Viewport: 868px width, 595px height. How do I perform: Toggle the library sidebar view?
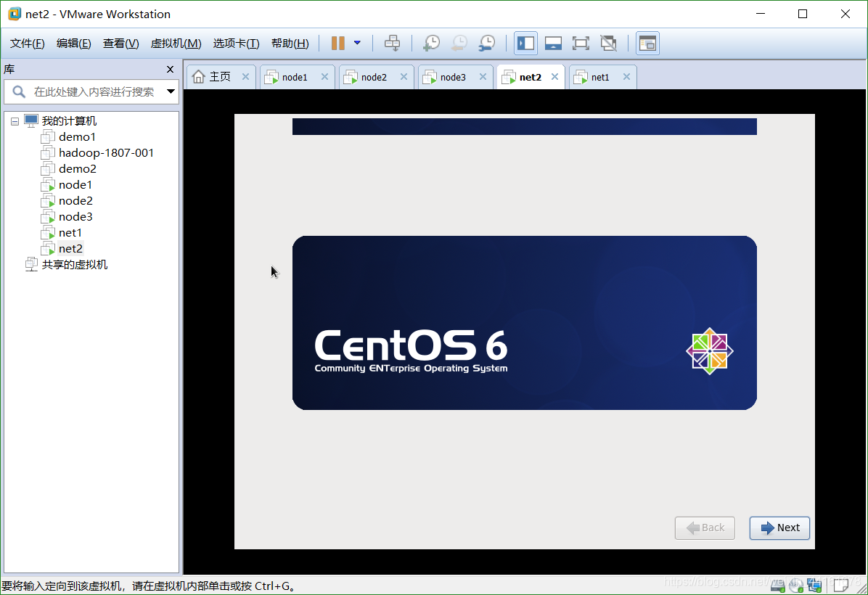coord(526,43)
